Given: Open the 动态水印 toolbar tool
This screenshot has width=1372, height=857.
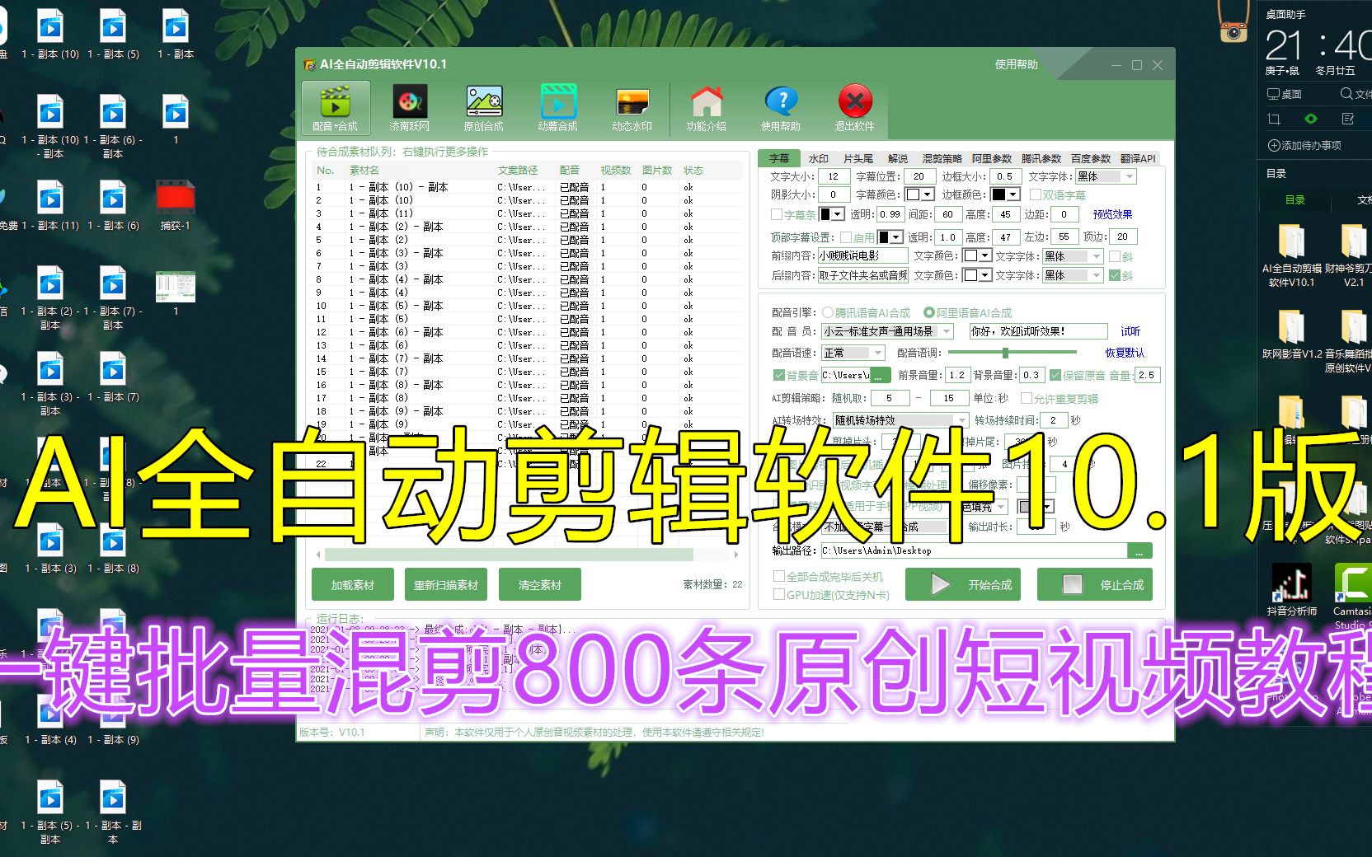Looking at the screenshot, I should (632, 108).
